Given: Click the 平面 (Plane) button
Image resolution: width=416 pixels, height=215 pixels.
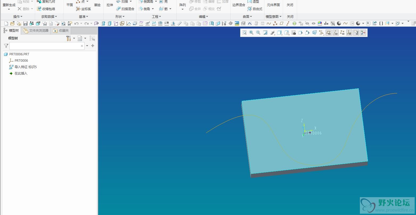Looking at the screenshot, I should (70, 5).
